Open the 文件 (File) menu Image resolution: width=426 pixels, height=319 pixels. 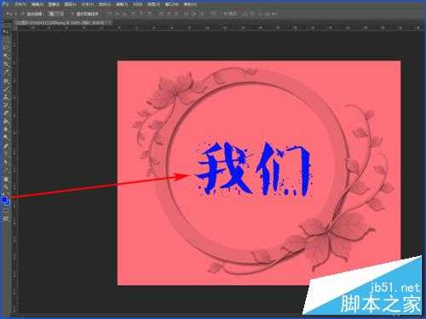pyautogui.click(x=20, y=4)
